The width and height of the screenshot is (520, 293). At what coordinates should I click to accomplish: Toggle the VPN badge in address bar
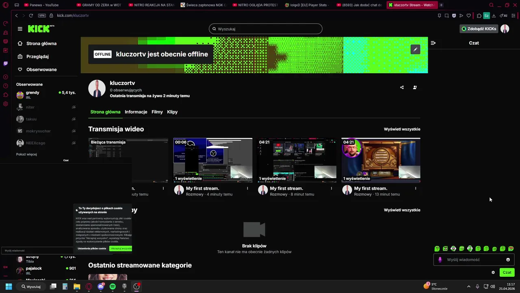pyautogui.click(x=42, y=15)
